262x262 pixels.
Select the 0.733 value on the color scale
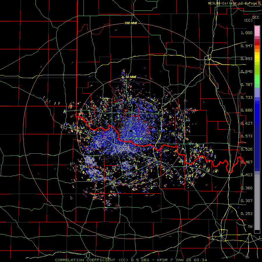(247, 98)
